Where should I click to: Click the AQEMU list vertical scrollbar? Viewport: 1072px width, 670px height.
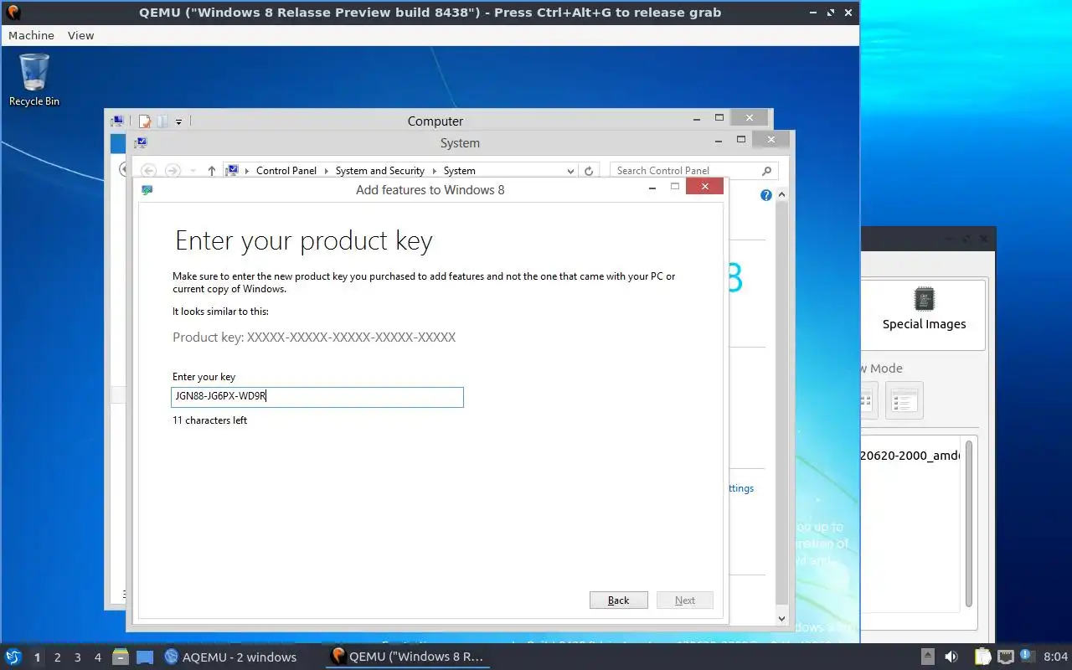coord(969,523)
